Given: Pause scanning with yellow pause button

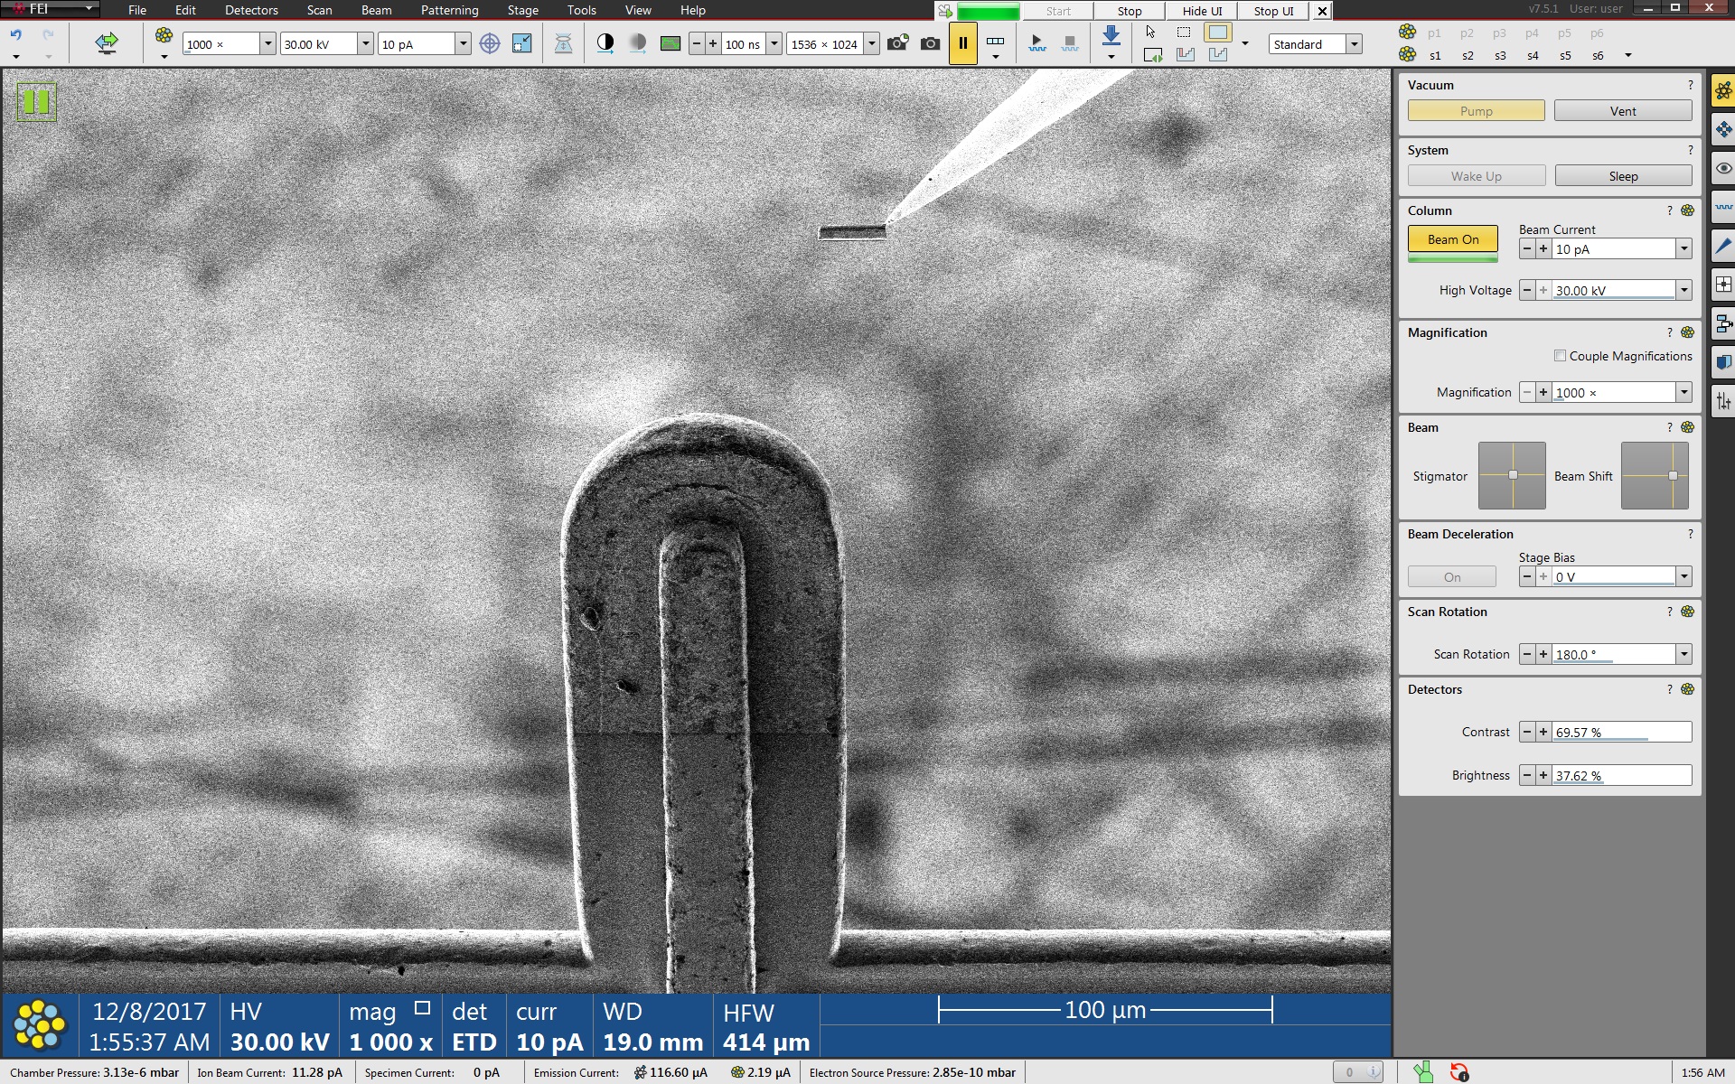Looking at the screenshot, I should [x=962, y=43].
